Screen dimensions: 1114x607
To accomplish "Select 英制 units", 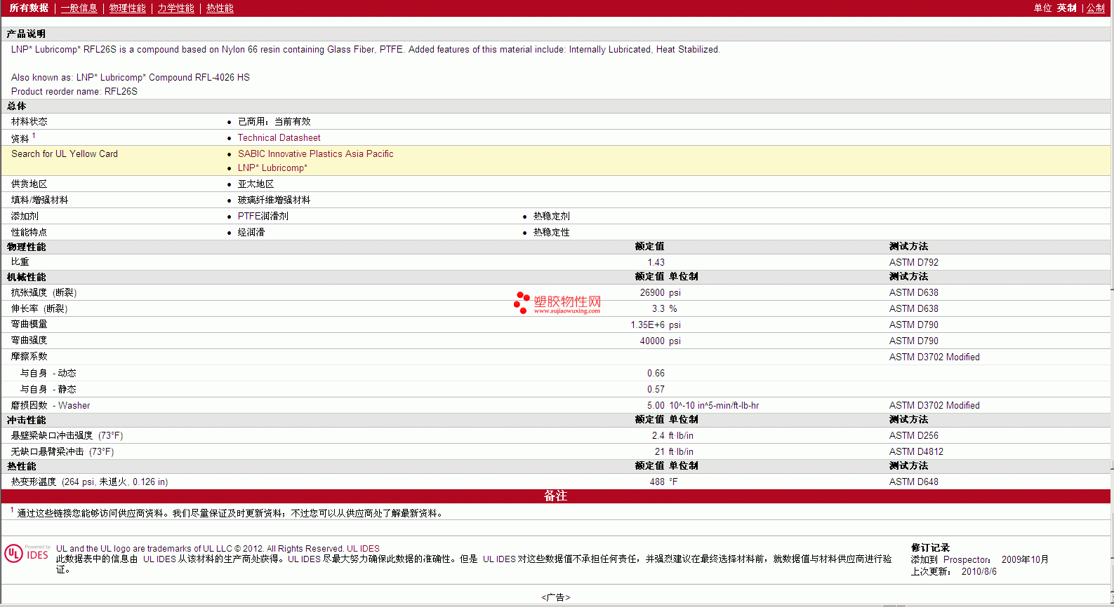I will [x=1066, y=8].
